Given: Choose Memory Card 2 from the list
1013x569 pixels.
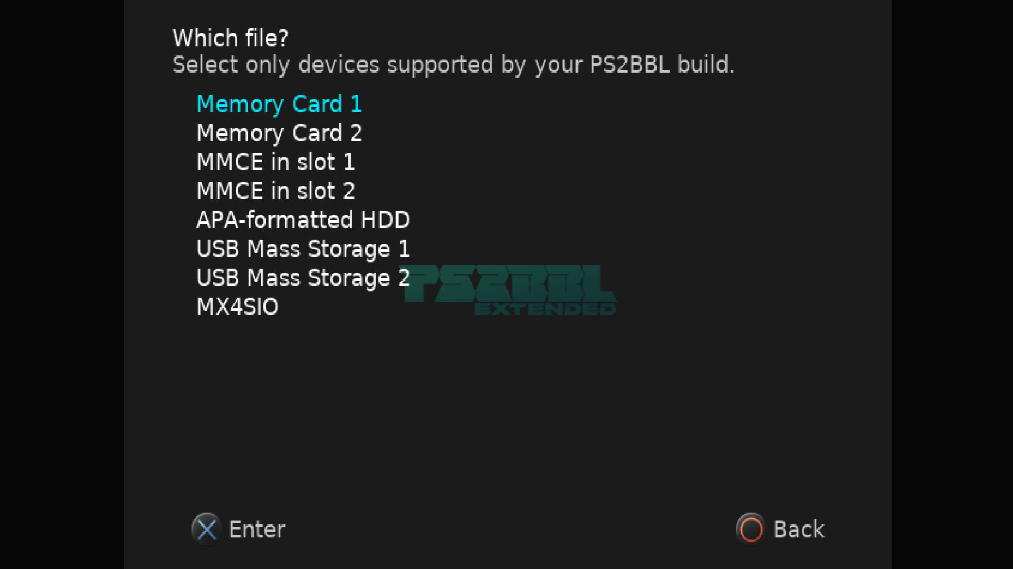Looking at the screenshot, I should [279, 133].
